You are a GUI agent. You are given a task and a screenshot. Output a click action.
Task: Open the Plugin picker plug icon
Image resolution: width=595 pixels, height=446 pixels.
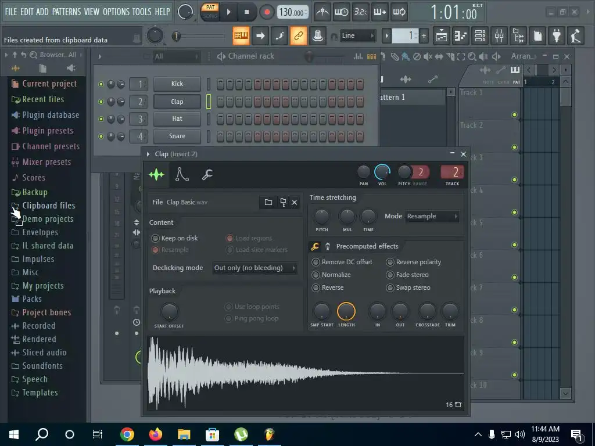click(557, 36)
